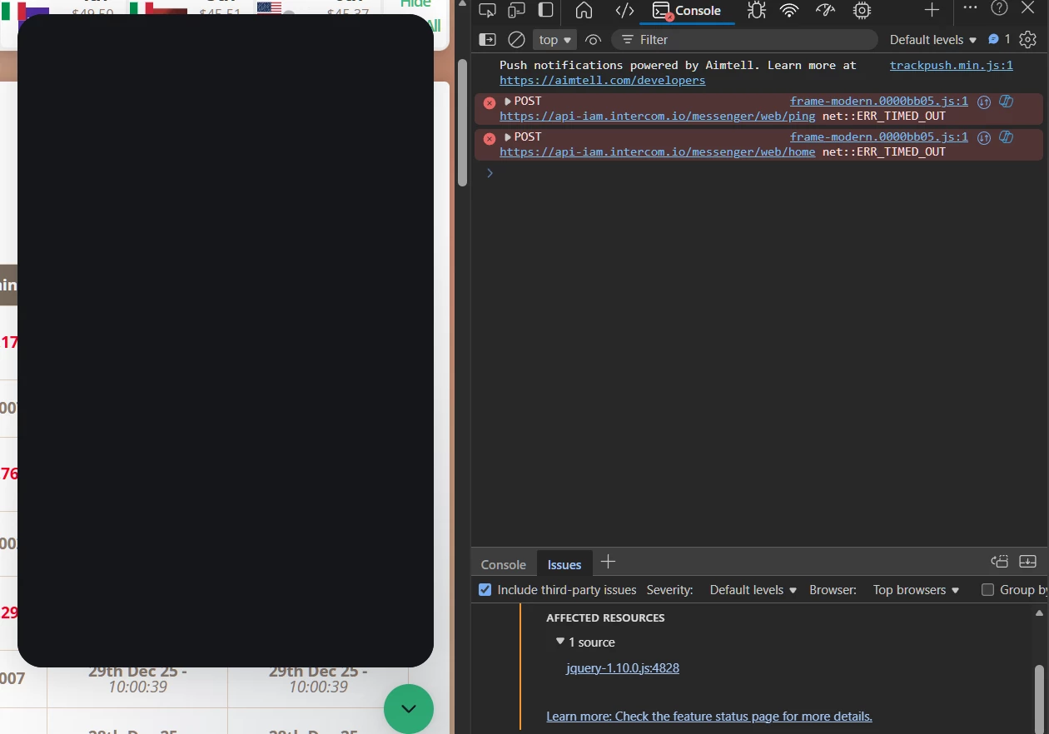Enable the Group by checkbox
The width and height of the screenshot is (1049, 734).
pyautogui.click(x=988, y=589)
